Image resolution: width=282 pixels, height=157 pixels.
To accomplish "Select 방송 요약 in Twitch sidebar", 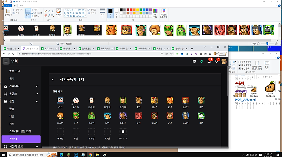I will point(14,71).
